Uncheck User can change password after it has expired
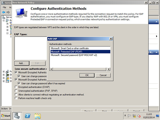Screen dimensions: 160x120 tap(19, 83)
